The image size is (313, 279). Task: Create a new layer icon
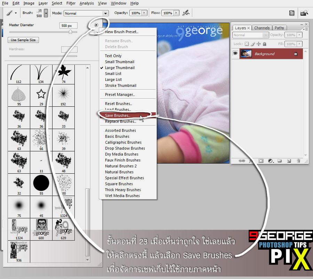[289, 161]
